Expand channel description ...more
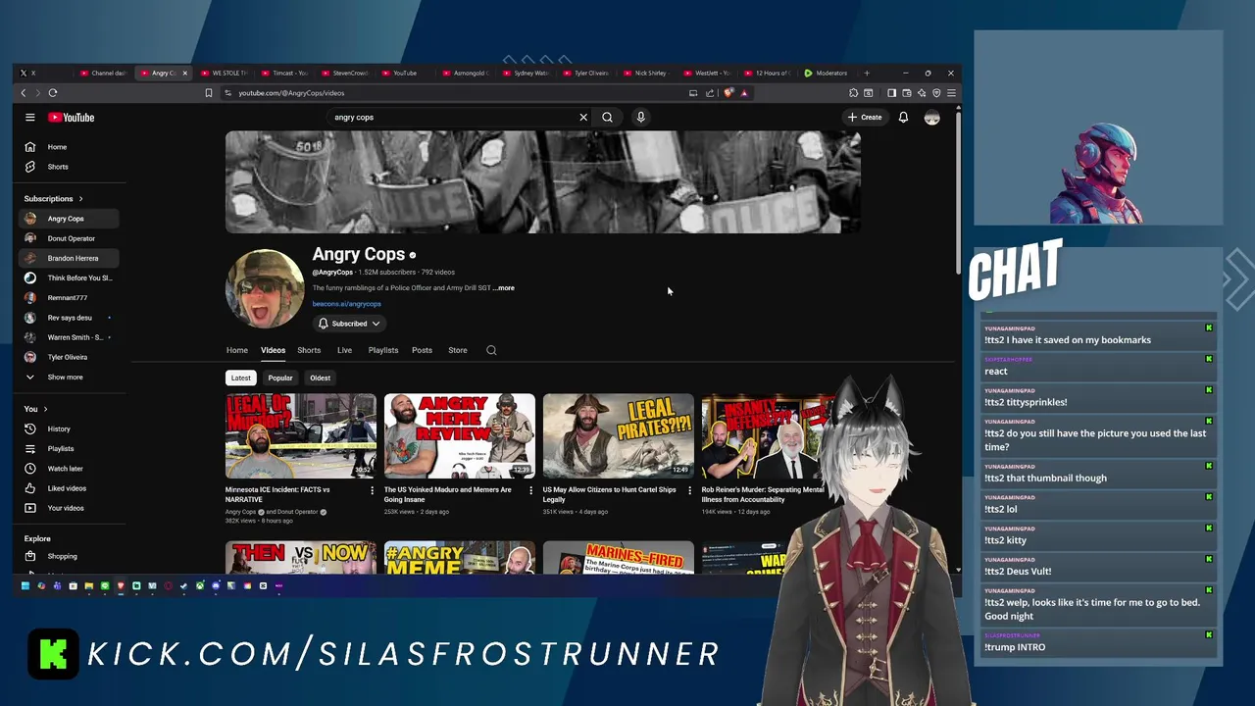The height and width of the screenshot is (706, 1255). click(x=504, y=288)
